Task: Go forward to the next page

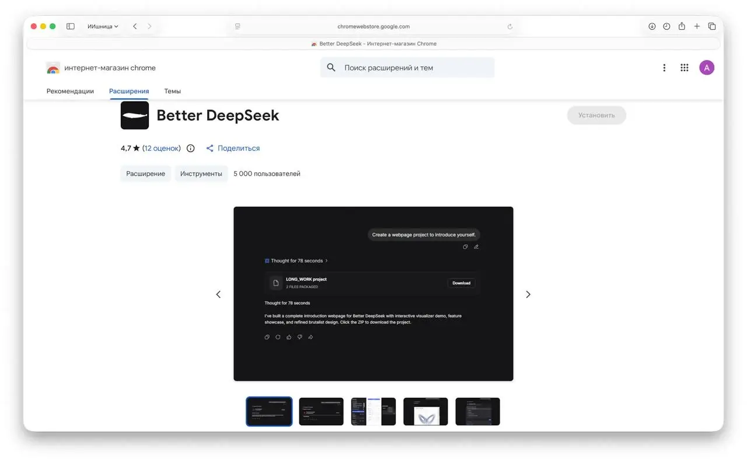Action: (149, 26)
